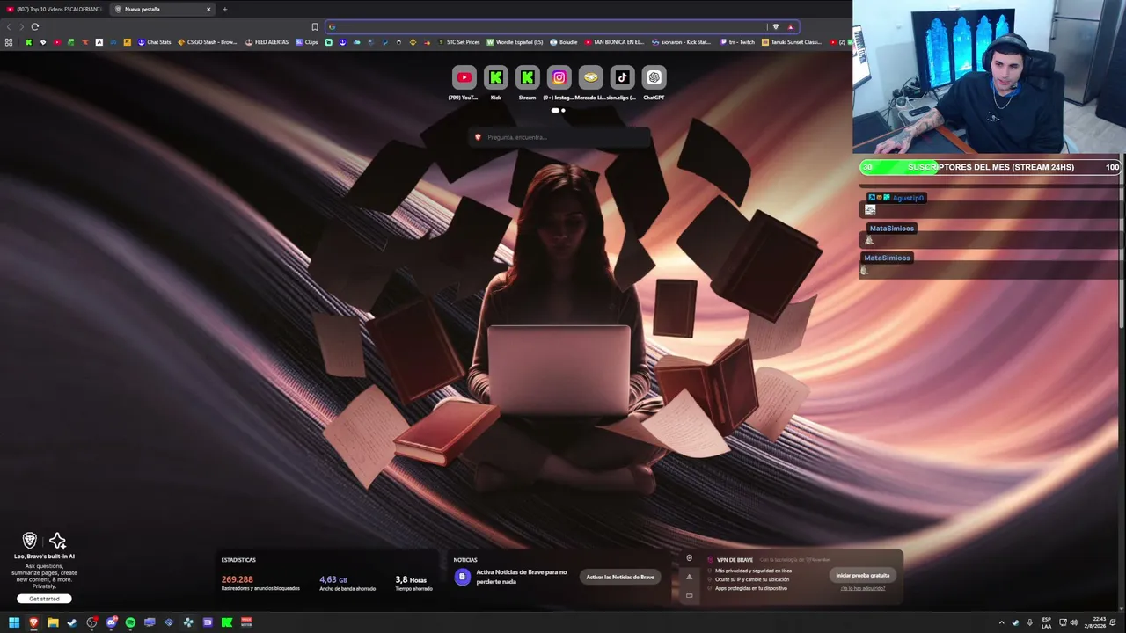Switch the ESP LAA keyboard language

click(1047, 622)
